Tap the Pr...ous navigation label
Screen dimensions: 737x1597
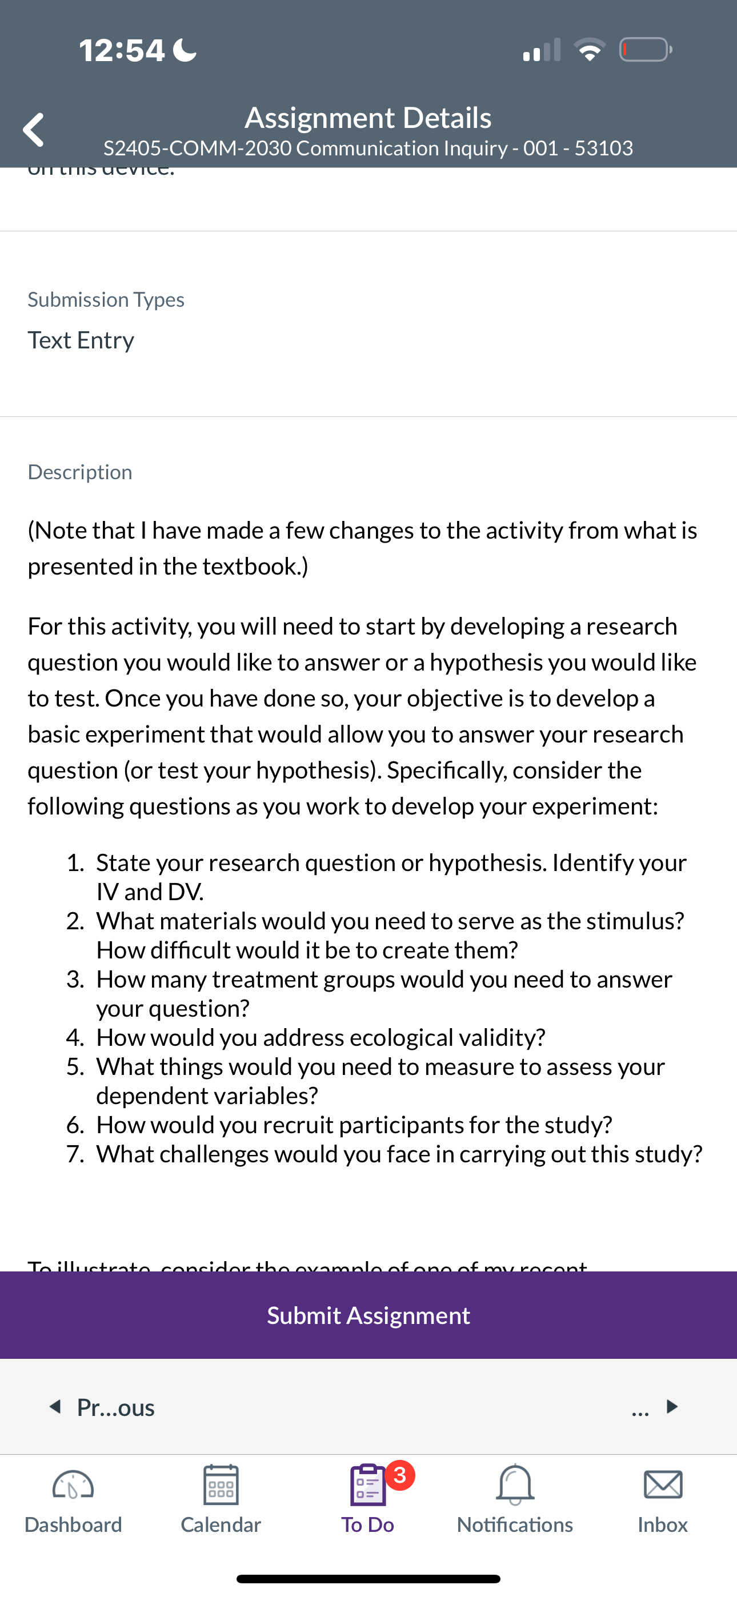[116, 1407]
